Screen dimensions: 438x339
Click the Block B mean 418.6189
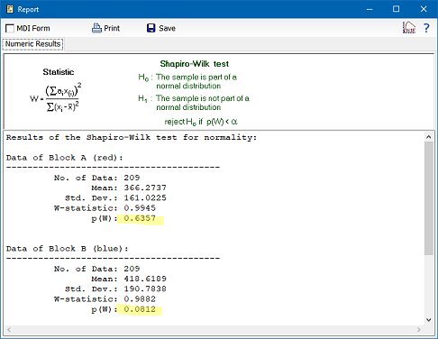click(x=145, y=279)
